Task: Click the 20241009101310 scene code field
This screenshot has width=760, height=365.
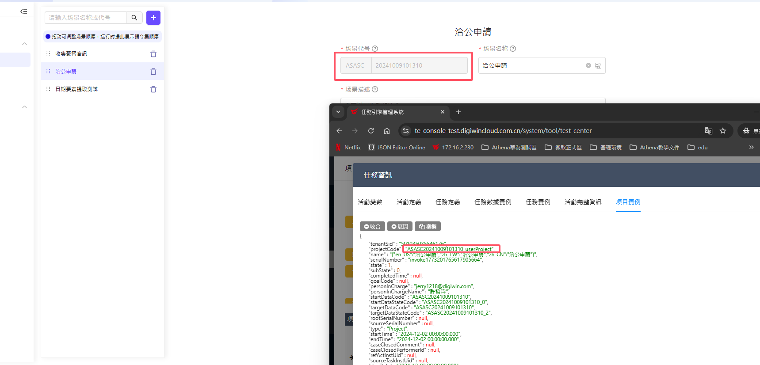Action: point(419,65)
